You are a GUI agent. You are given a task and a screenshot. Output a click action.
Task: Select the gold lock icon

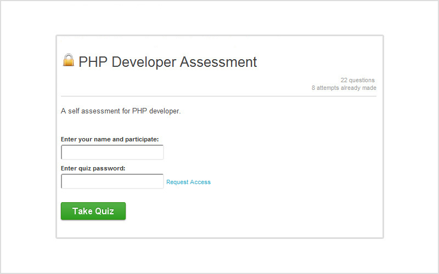coord(69,60)
